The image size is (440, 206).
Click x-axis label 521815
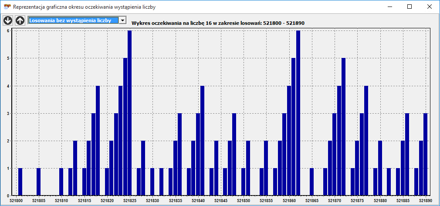click(x=84, y=201)
